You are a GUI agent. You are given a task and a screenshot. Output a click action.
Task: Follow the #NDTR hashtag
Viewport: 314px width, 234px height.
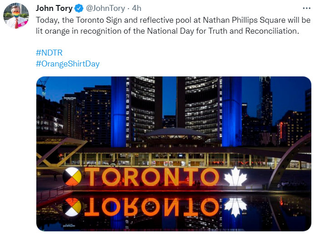pos(49,53)
